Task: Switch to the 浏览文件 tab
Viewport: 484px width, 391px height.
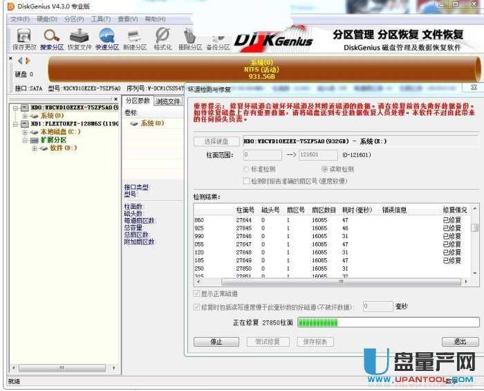Action: pyautogui.click(x=168, y=101)
